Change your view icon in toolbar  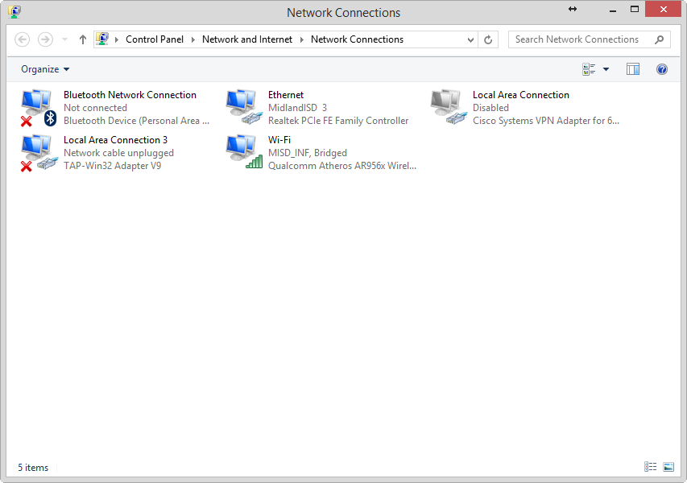point(589,69)
